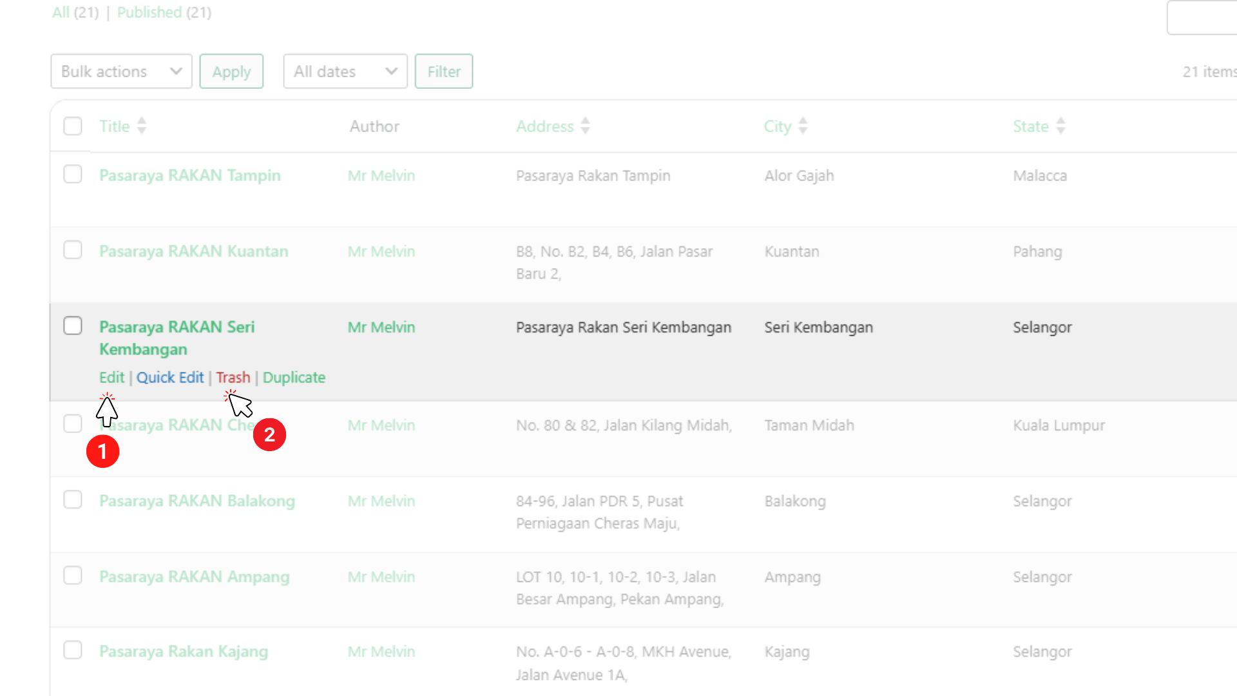Select the Pasaraya RAKAN Balakong checkbox
The width and height of the screenshot is (1237, 696).
[x=73, y=499]
